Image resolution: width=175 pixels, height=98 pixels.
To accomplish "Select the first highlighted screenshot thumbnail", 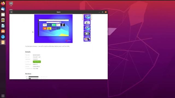I will (x=87, y=17).
